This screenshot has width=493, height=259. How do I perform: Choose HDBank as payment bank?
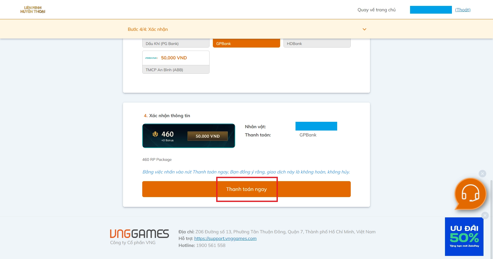(317, 43)
